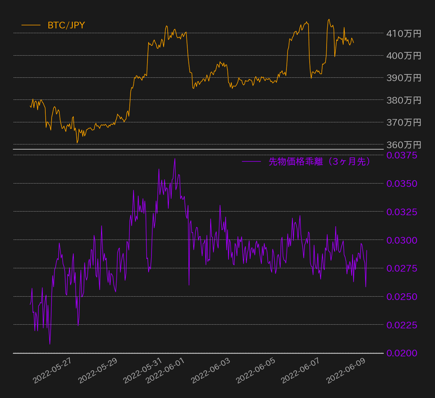Click the highest peak of the BTC/JPY line
The width and height of the screenshot is (435, 398).
pos(329,18)
